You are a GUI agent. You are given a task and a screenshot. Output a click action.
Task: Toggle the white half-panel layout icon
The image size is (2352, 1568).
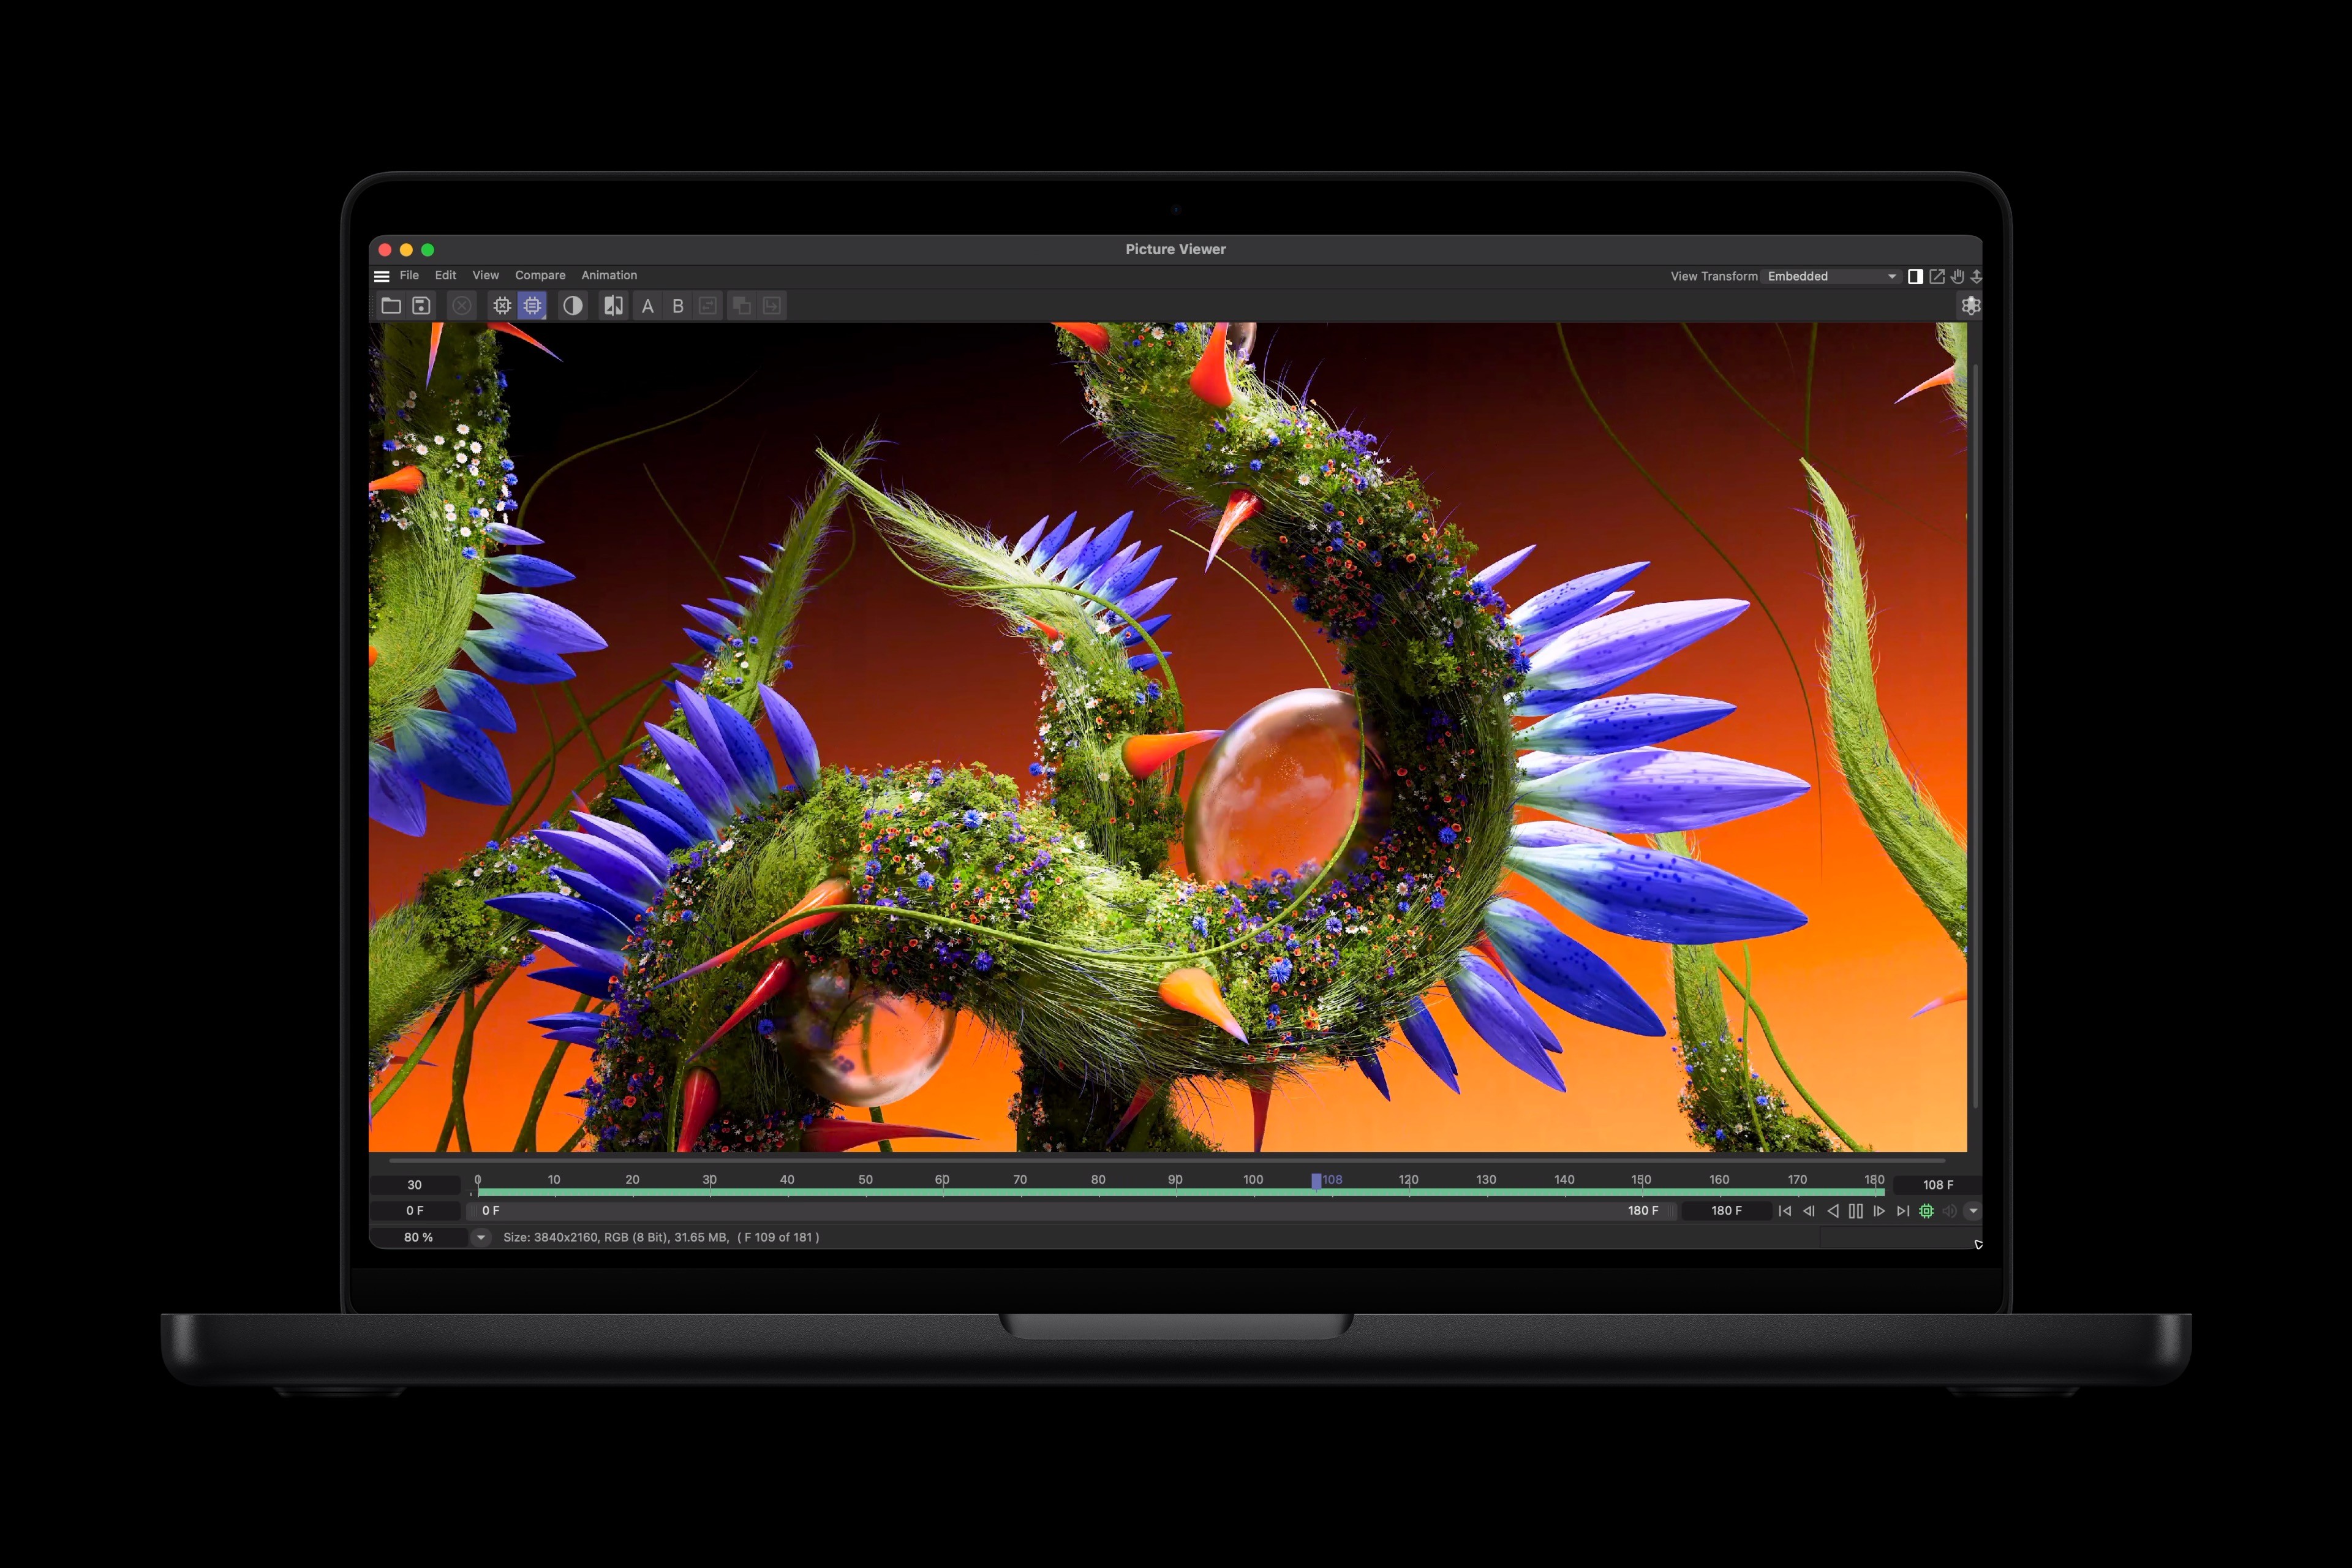click(1915, 276)
